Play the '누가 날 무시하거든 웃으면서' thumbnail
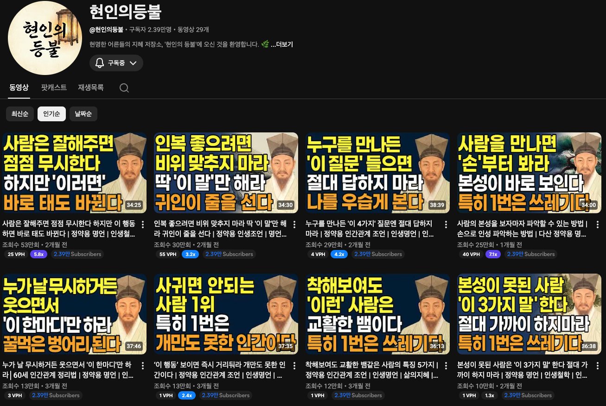Image resolution: width=606 pixels, height=406 pixels. pos(75,314)
